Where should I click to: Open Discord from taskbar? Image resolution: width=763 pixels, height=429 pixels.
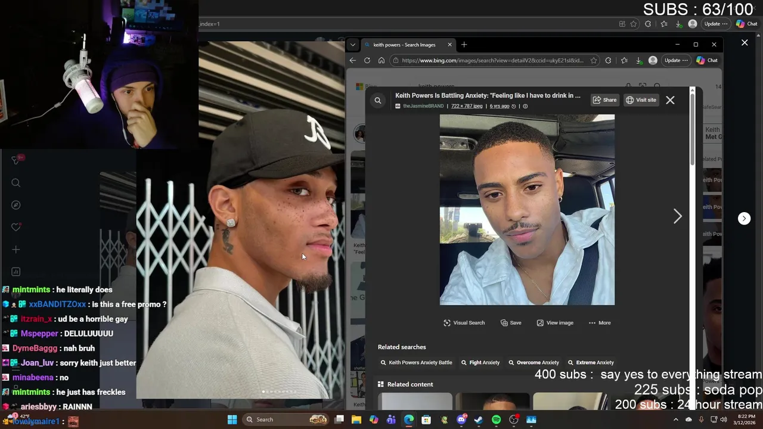[461, 419]
